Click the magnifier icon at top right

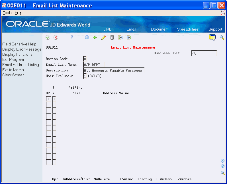point(222,38)
